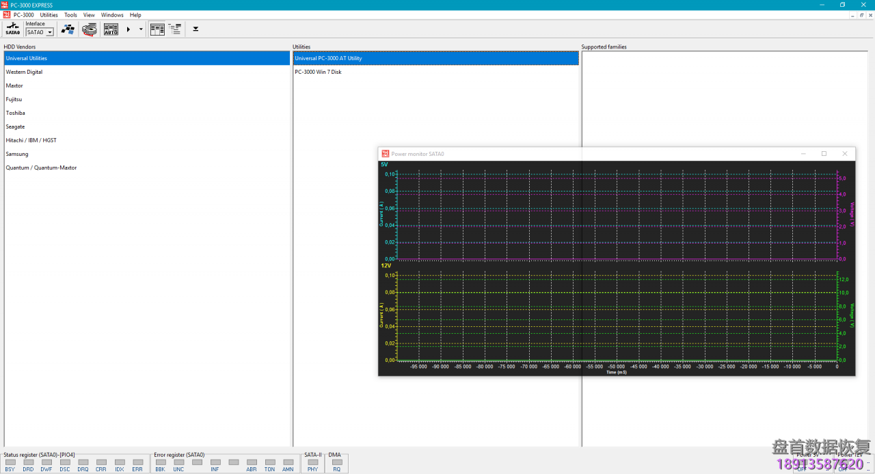Open the disk resources toolbar icon

[89, 29]
